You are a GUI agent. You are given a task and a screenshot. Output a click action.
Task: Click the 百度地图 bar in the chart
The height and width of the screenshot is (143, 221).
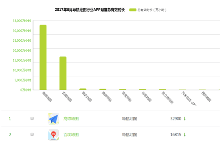(x=63, y=73)
